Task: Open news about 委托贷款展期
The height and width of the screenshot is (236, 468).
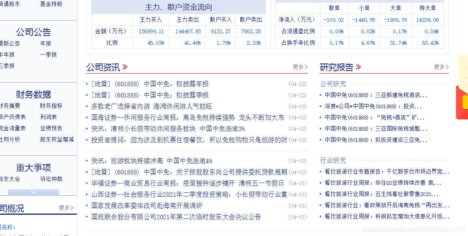Action: coord(189,172)
